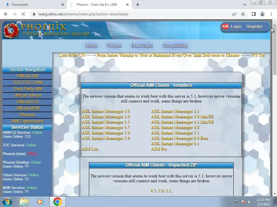The image size is (277, 207).
Task: Open the Chrome side panel
Action: pos(254,14)
